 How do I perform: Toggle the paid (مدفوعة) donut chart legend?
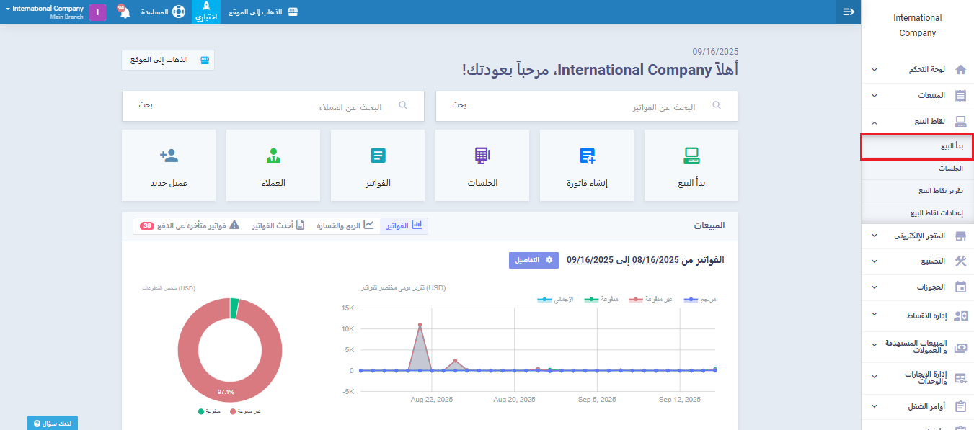tap(209, 411)
